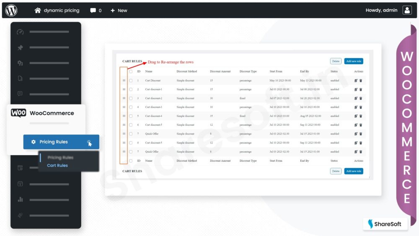Viewport: 419px width, 236px height.
Task: Click the 'Jul 07 2023 02:00' start date cell
Action: click(x=279, y=99)
